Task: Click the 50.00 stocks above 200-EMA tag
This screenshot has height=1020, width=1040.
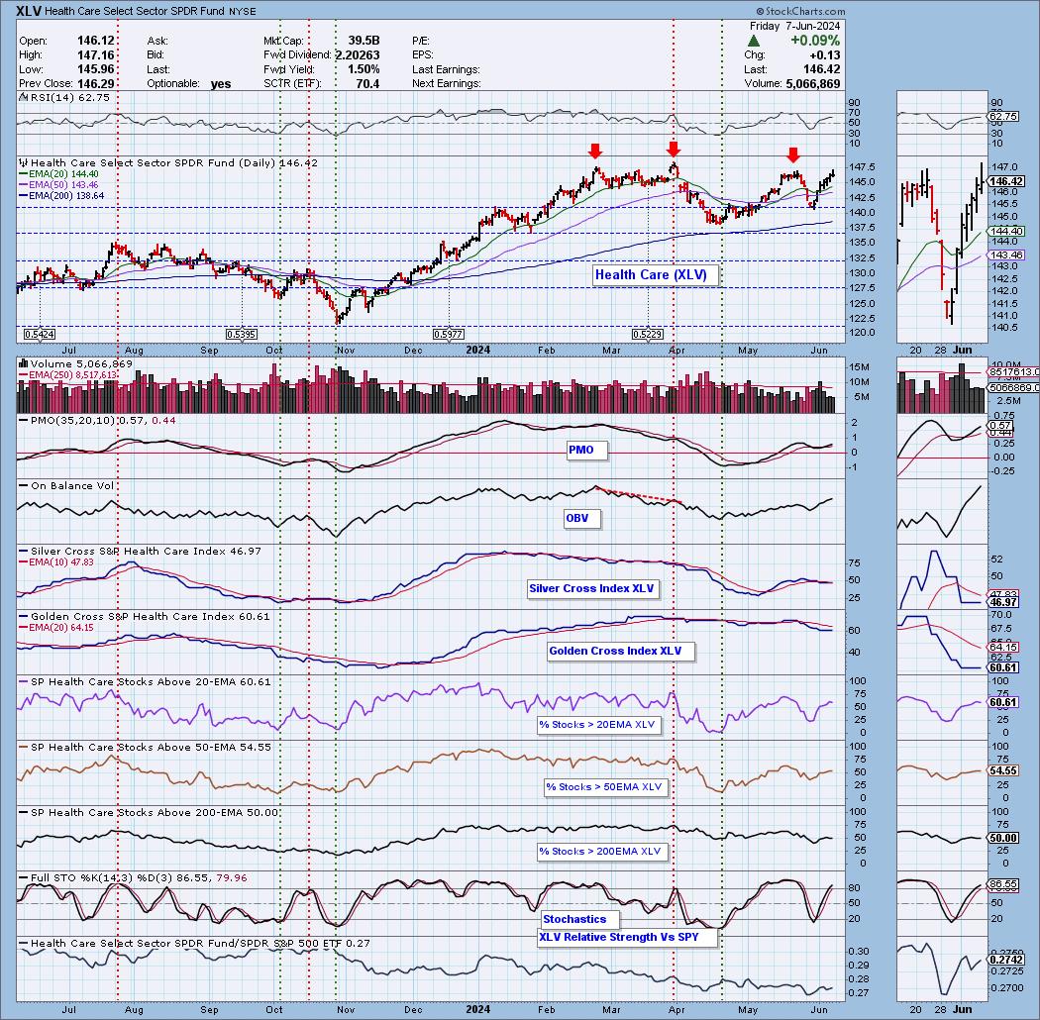Action: click(x=1002, y=839)
